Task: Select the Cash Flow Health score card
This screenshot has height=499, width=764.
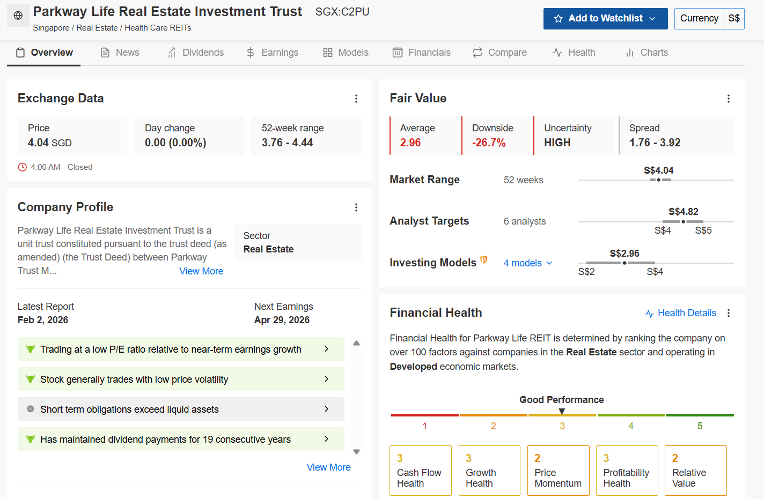Action: pos(420,471)
